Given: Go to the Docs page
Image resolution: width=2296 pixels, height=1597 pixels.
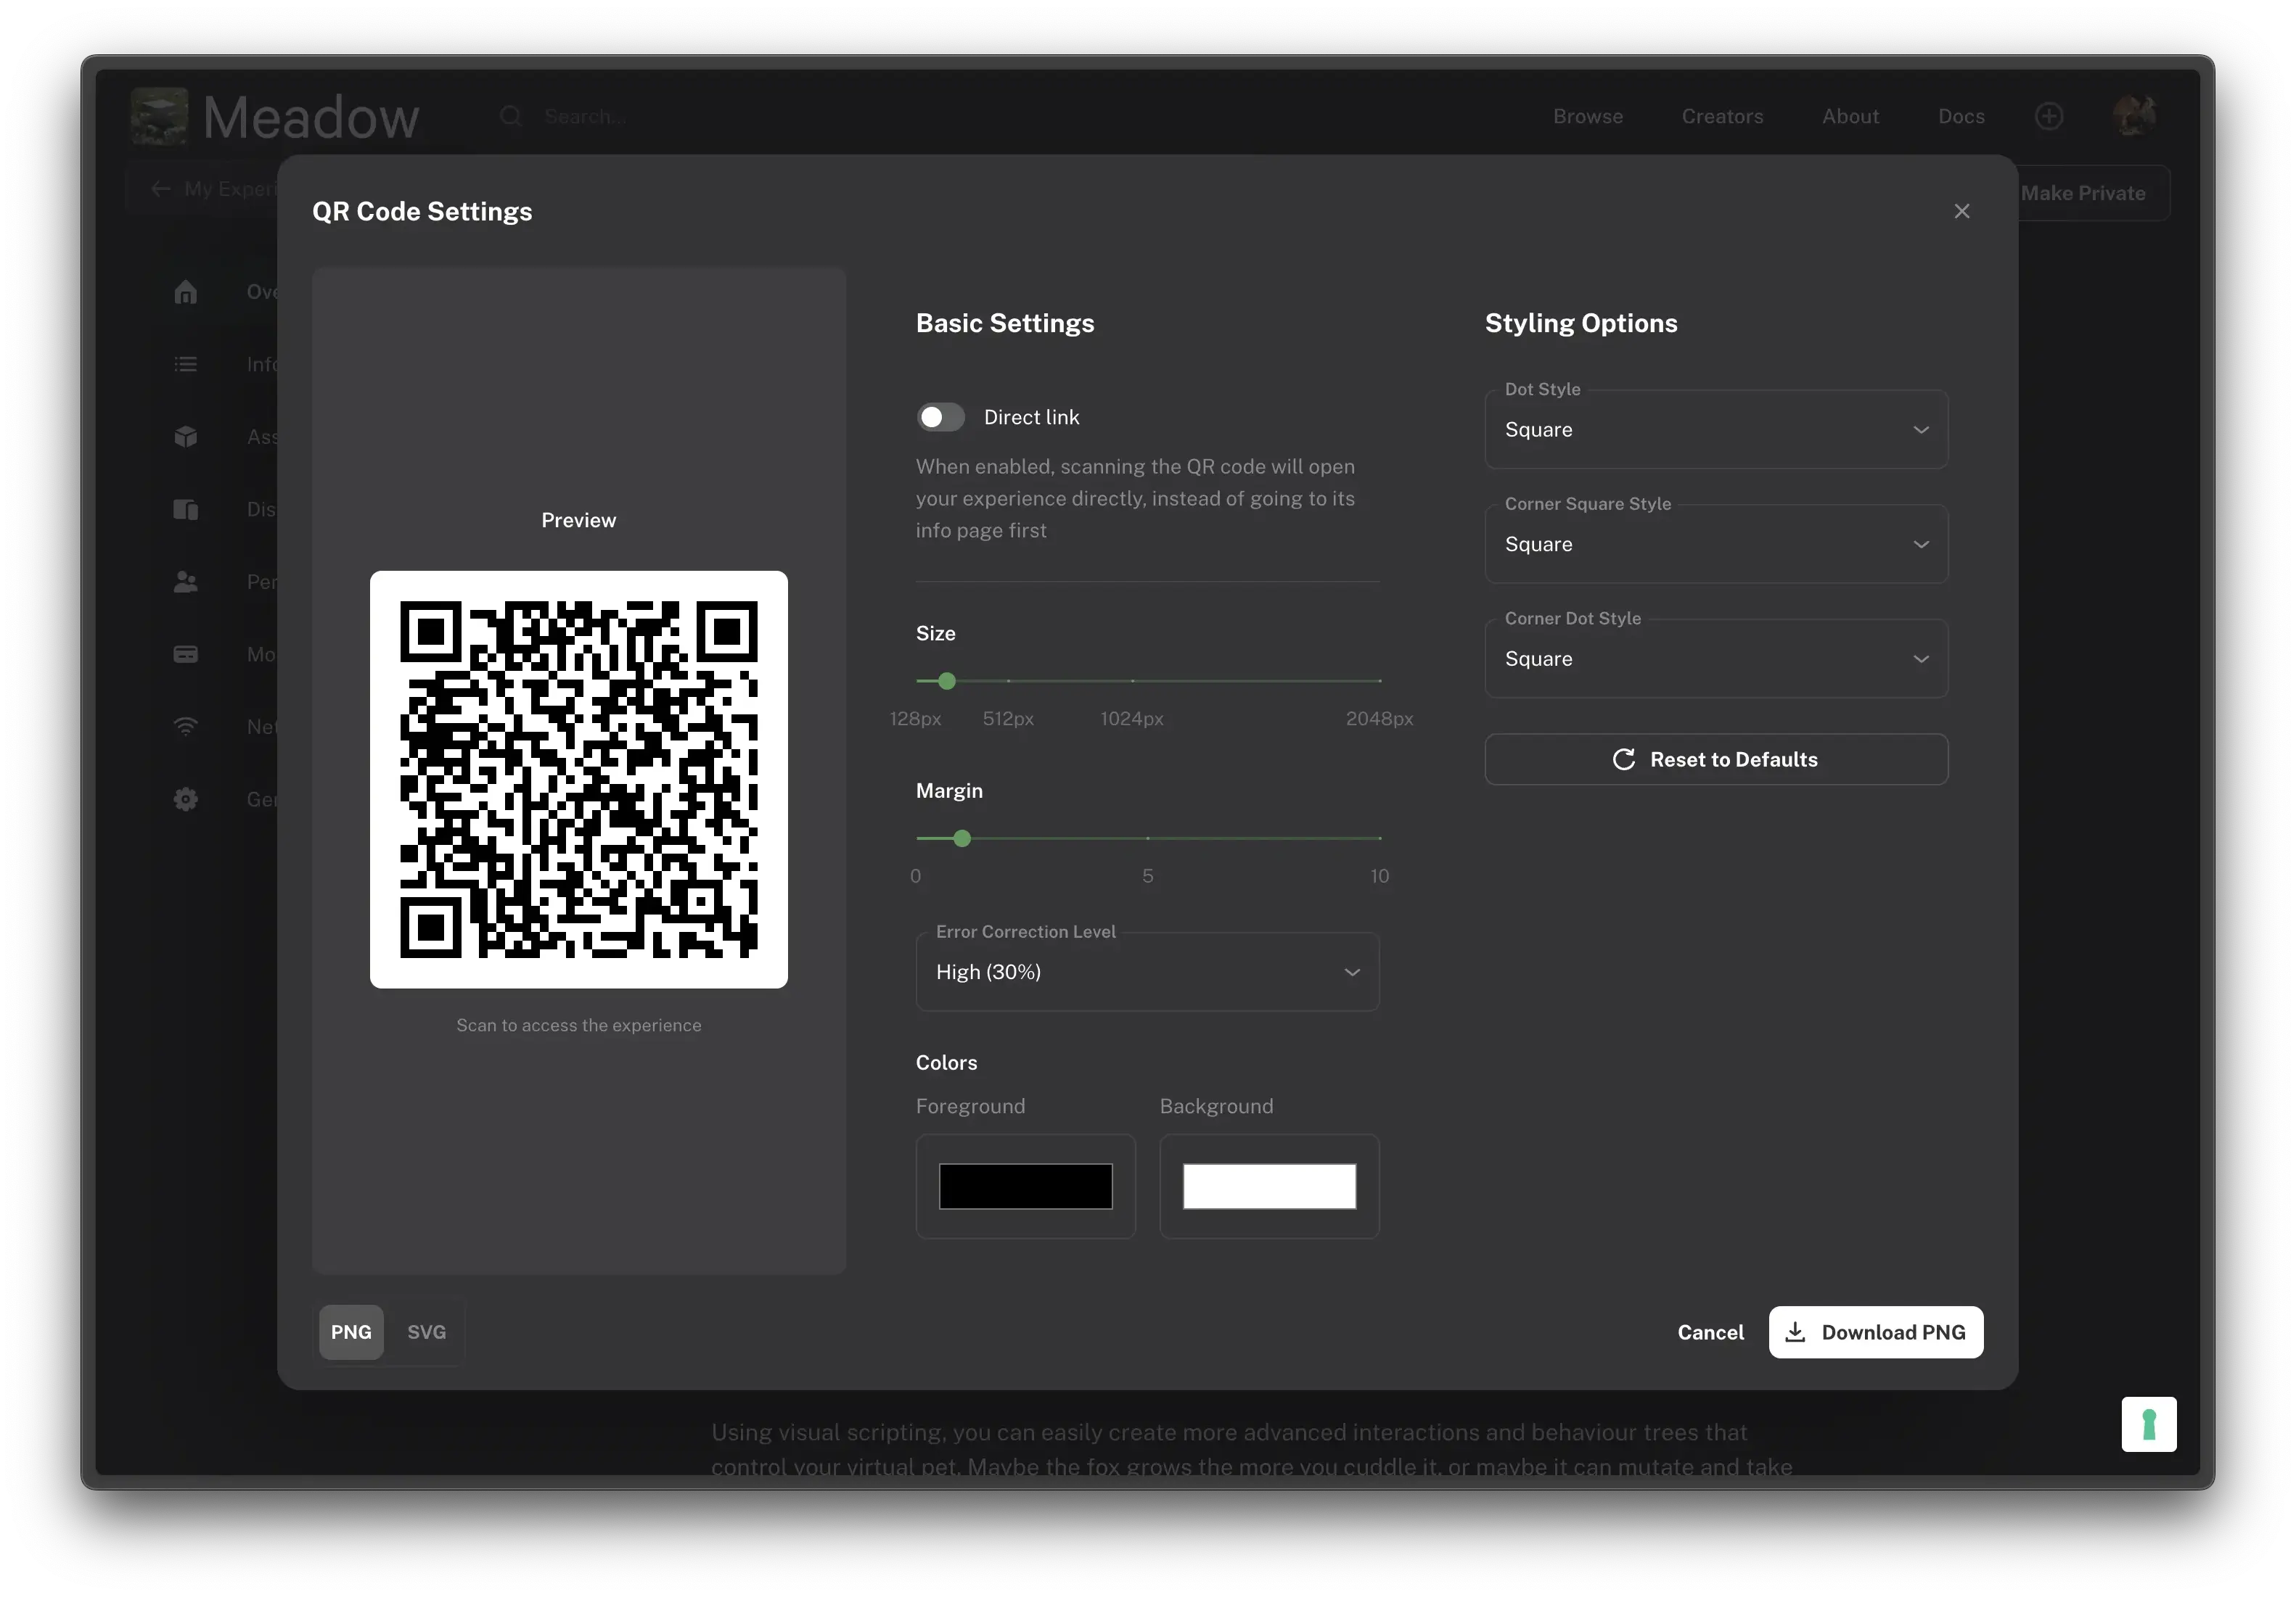Looking at the screenshot, I should pos(1960,116).
